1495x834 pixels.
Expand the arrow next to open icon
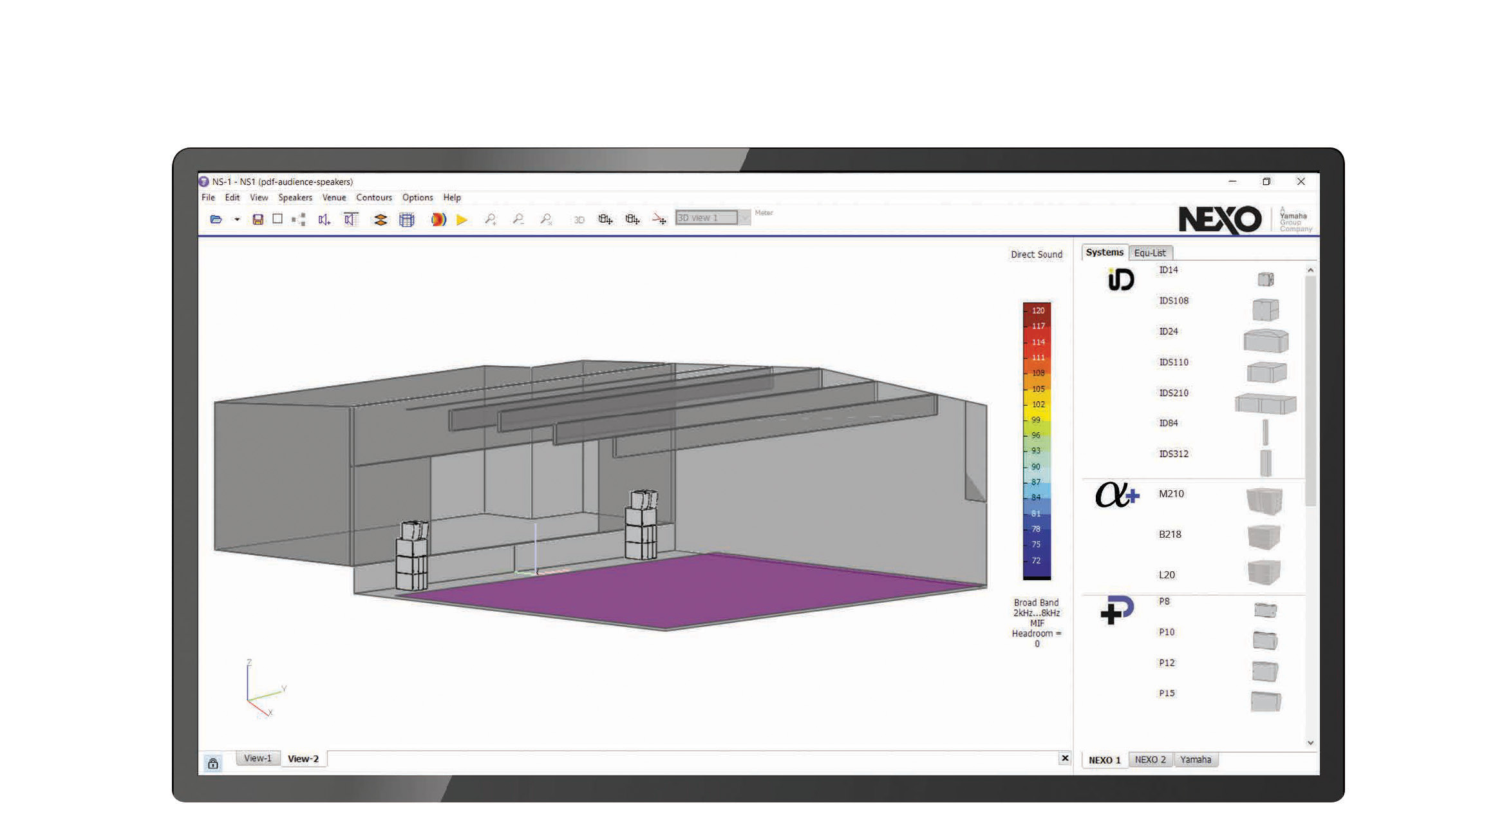237,220
